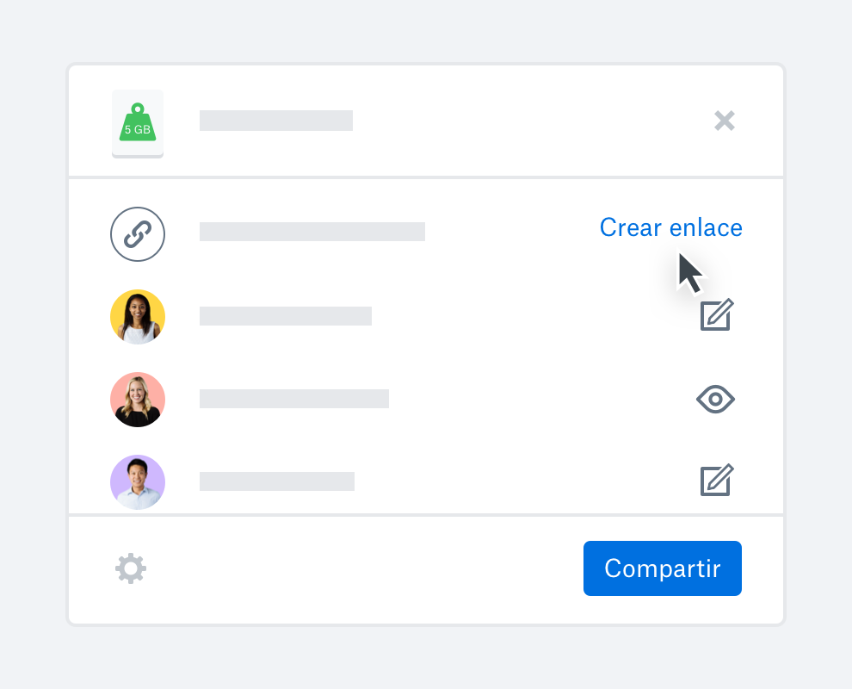Click the file name placeholder in header
This screenshot has width=852, height=689.
click(x=276, y=121)
